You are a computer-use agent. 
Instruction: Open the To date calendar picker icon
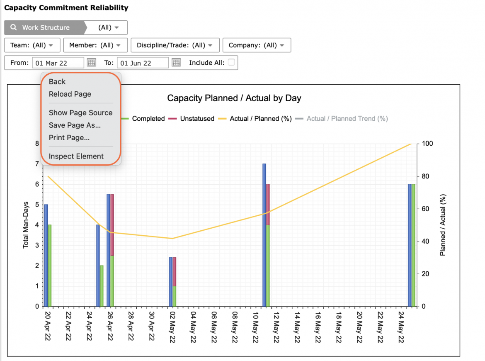(x=176, y=63)
